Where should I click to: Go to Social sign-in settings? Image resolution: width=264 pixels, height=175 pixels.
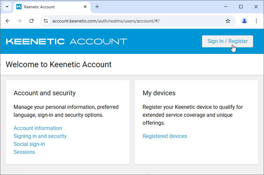[29, 144]
